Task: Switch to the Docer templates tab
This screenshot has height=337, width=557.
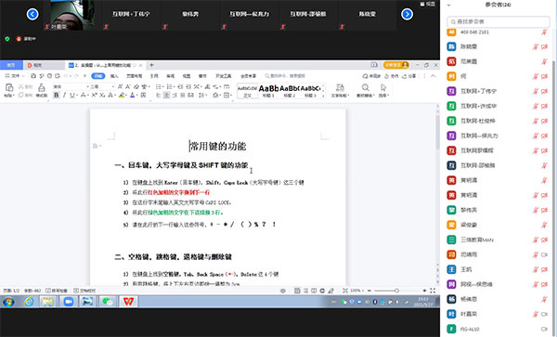Action: pyautogui.click(x=44, y=65)
